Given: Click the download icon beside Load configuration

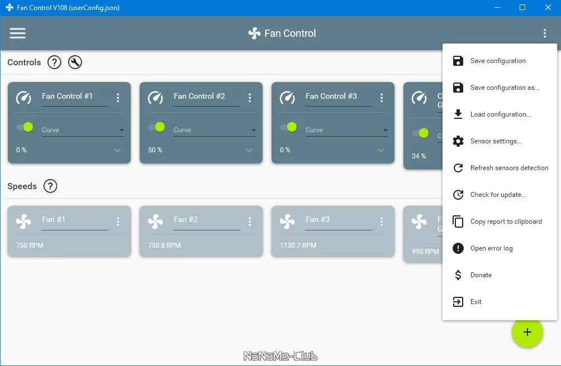Looking at the screenshot, I should point(458,114).
